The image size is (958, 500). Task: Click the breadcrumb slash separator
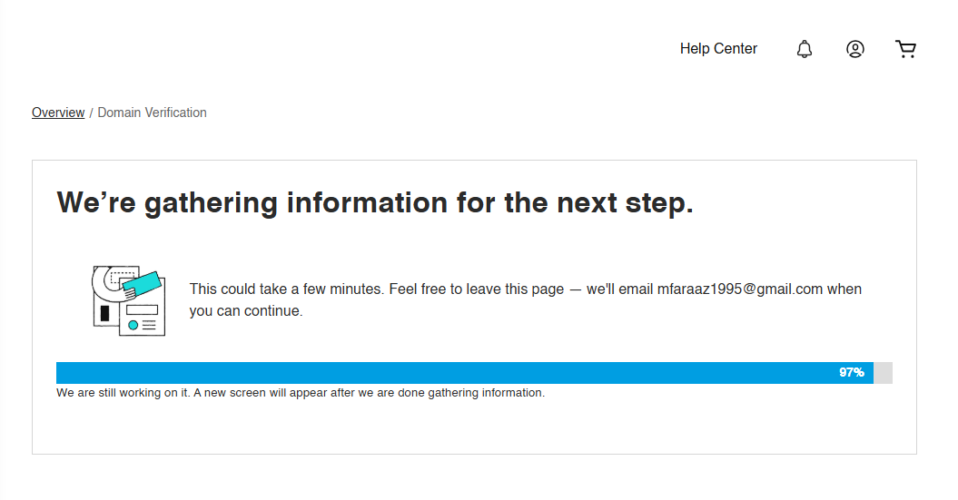pyautogui.click(x=91, y=113)
